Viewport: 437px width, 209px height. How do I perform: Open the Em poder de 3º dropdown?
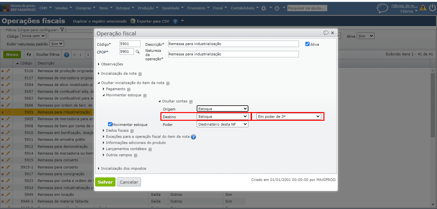pyautogui.click(x=289, y=117)
